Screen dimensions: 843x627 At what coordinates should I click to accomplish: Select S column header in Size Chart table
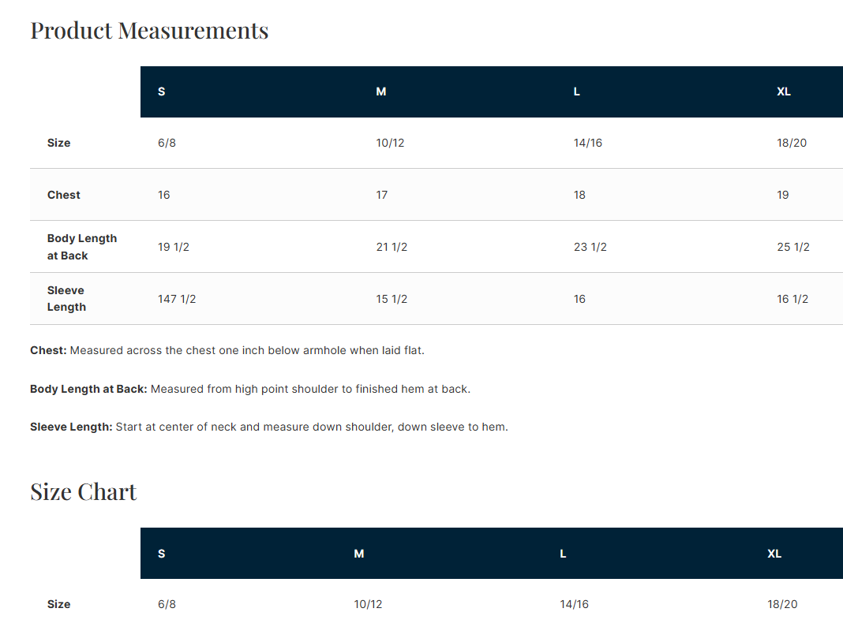(162, 554)
